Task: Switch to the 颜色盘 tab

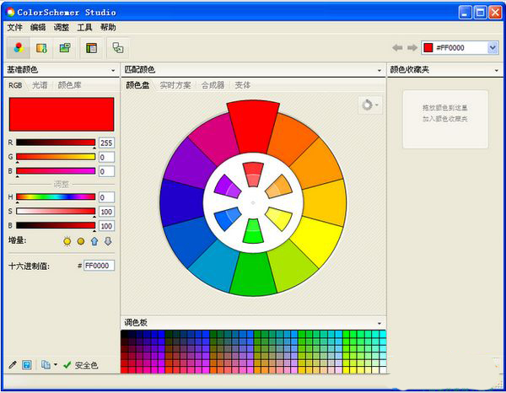Action: coord(137,85)
